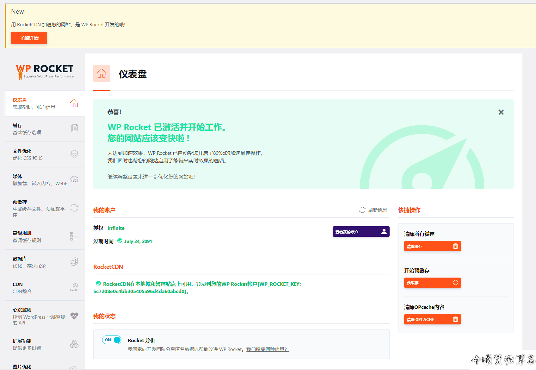Toggle the Rocket 分析 ON switch

[112, 340]
